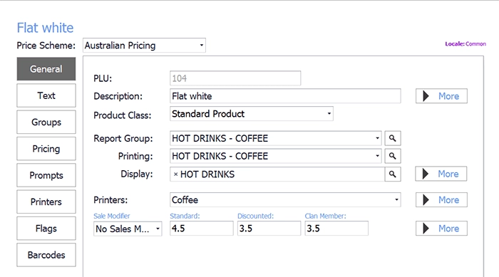Click inside the Display tags field
Image resolution: width=499 pixels, height=277 pixels.
[x=277, y=174]
